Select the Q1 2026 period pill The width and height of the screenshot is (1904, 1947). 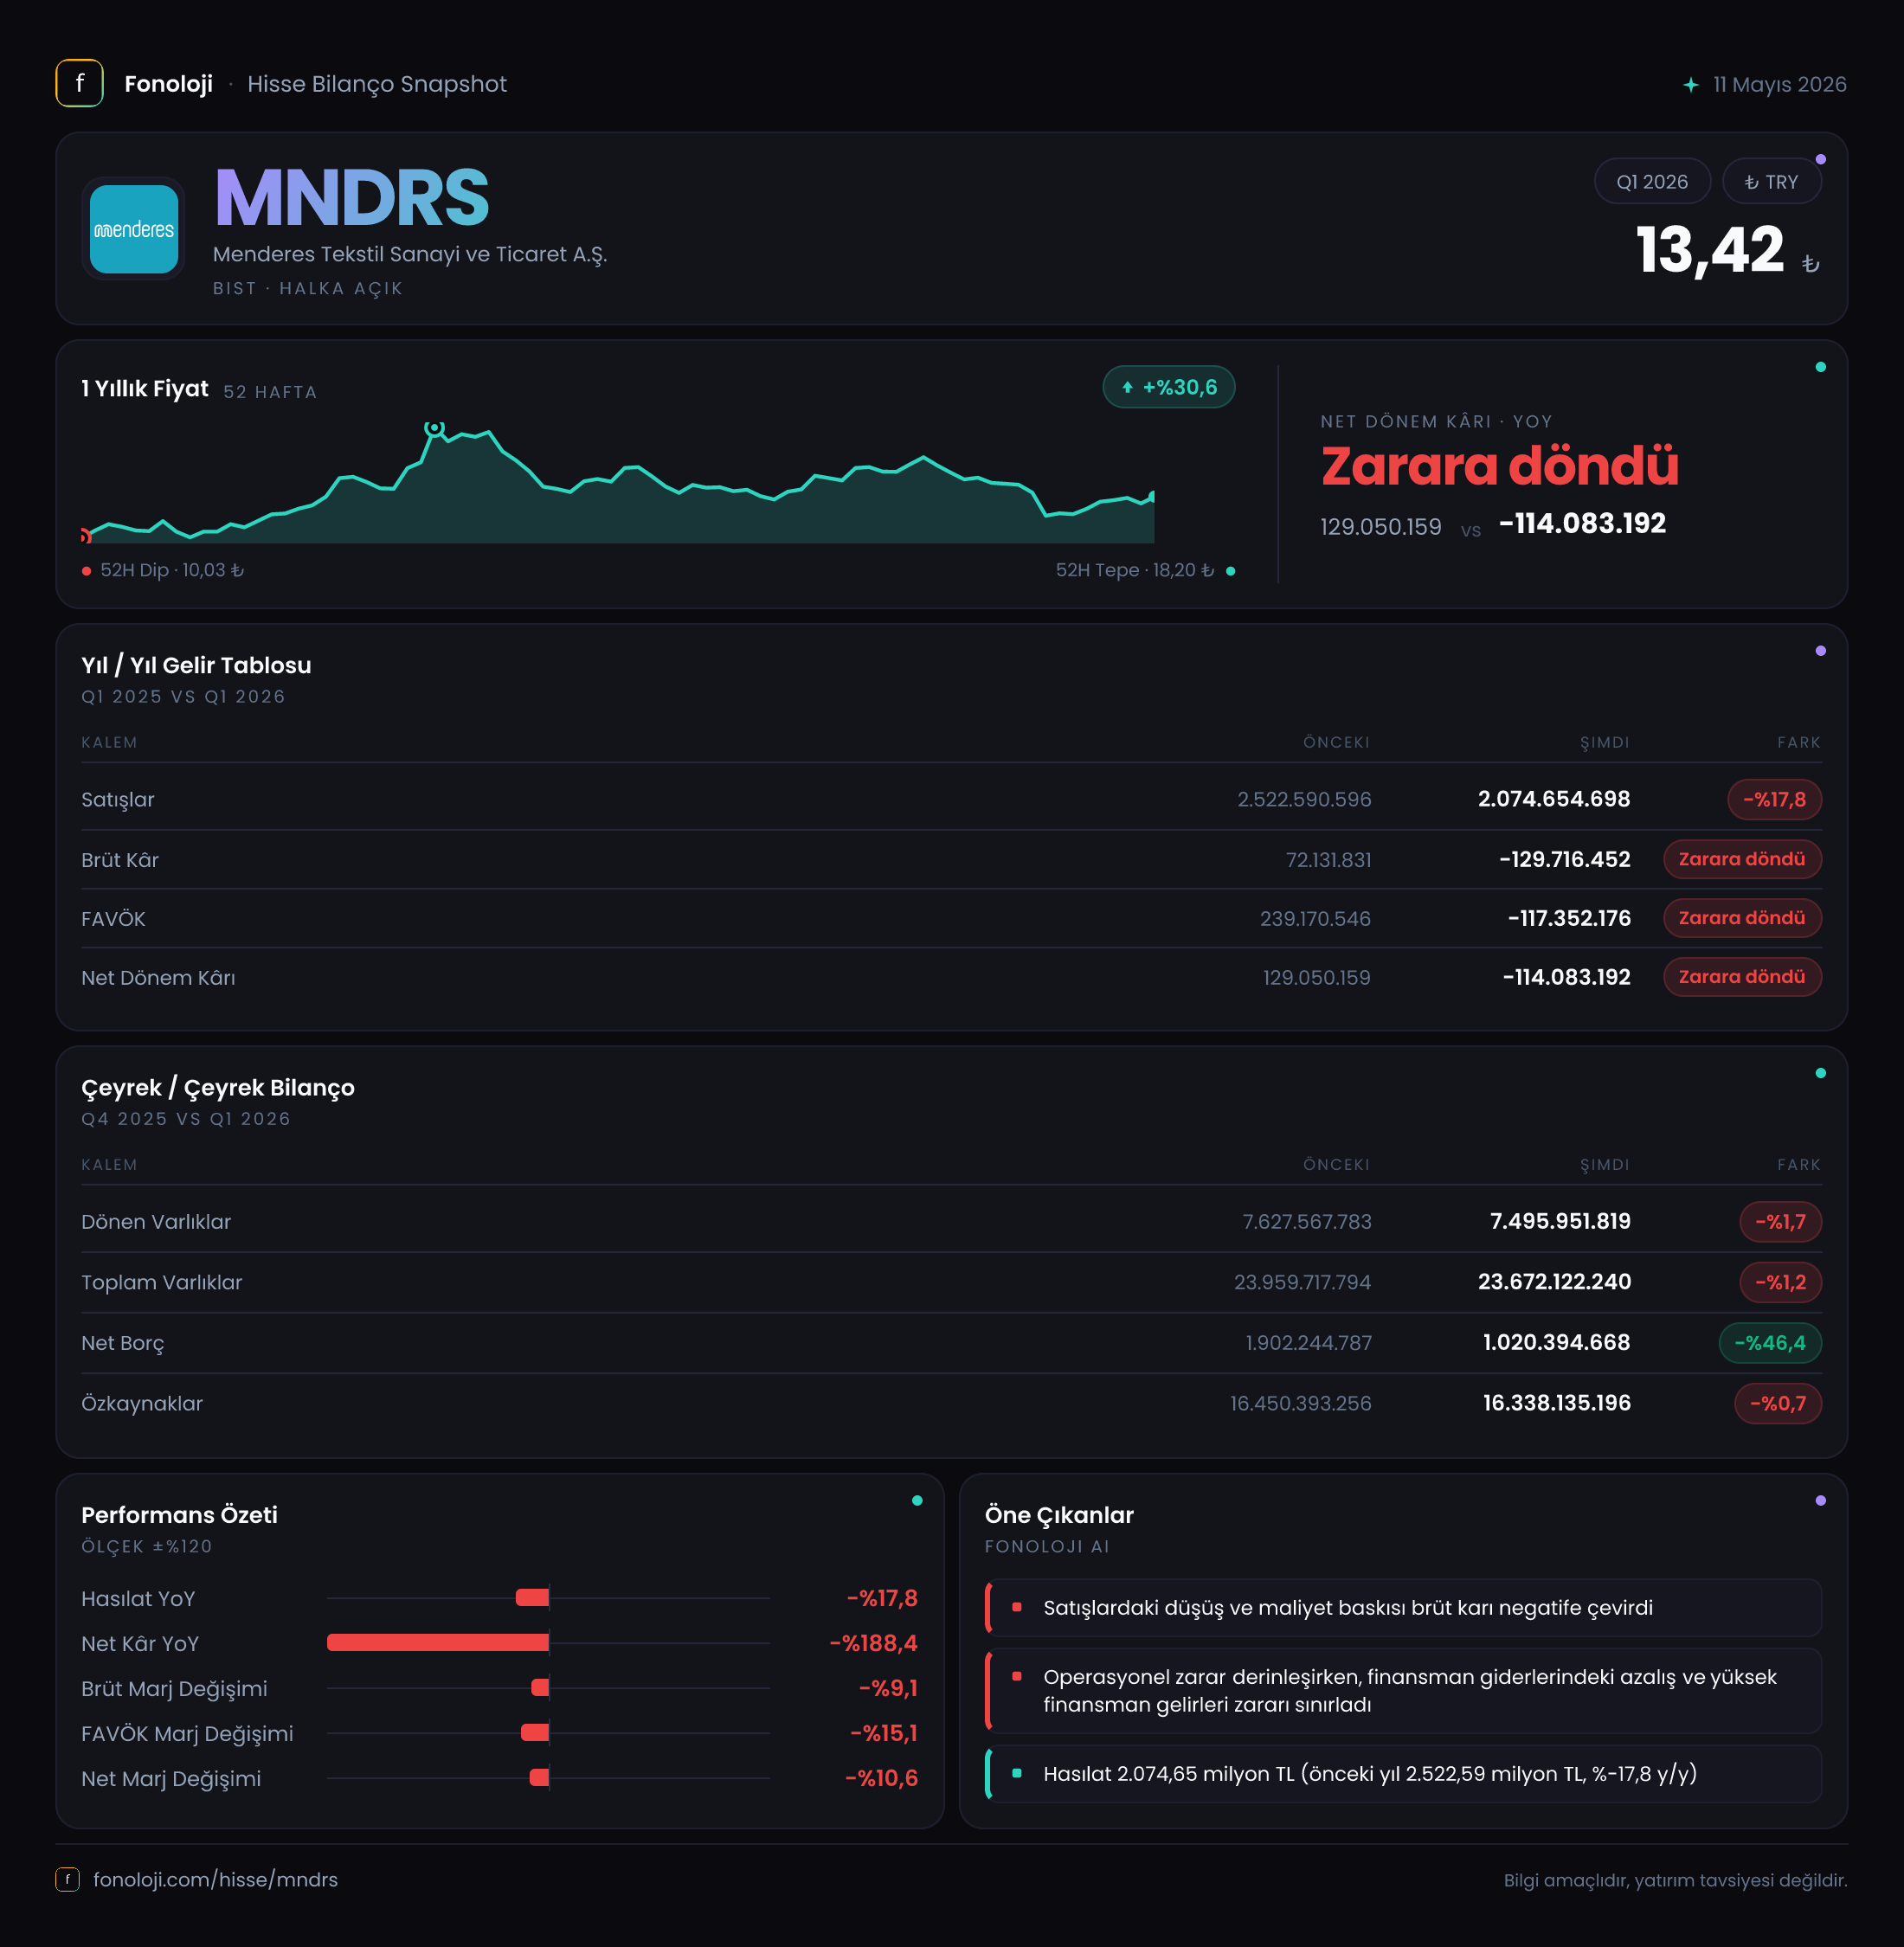[1652, 182]
